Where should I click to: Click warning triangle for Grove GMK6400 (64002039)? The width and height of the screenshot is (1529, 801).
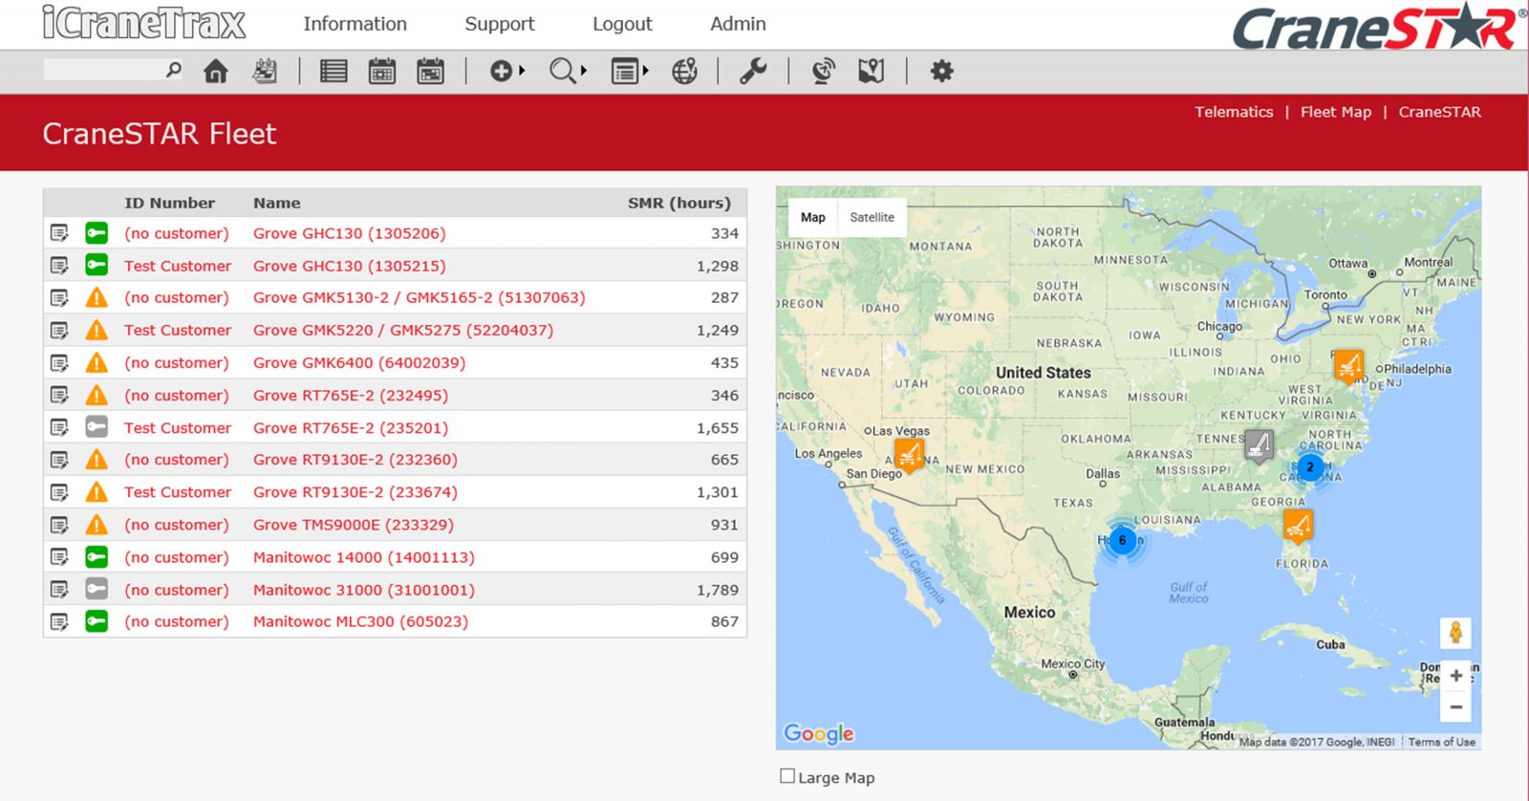[x=97, y=362]
